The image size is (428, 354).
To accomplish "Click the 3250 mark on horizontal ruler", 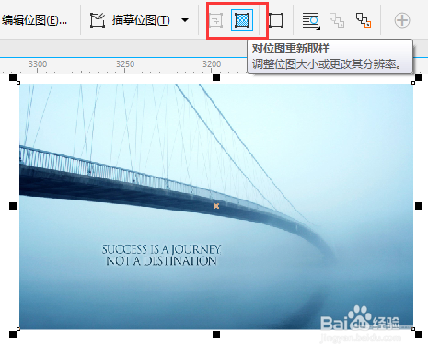I will pos(125,64).
